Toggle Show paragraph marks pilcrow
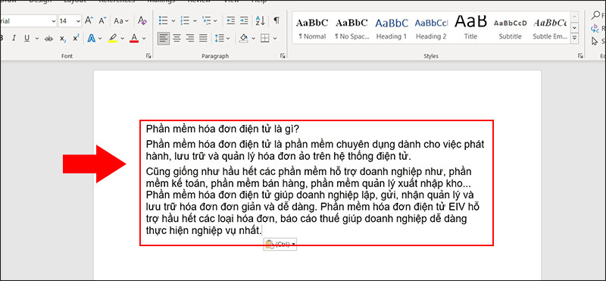Viewport: 606px width, 281px height. (276, 20)
